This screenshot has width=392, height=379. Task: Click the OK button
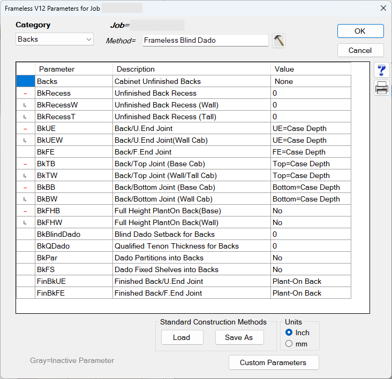tap(360, 31)
